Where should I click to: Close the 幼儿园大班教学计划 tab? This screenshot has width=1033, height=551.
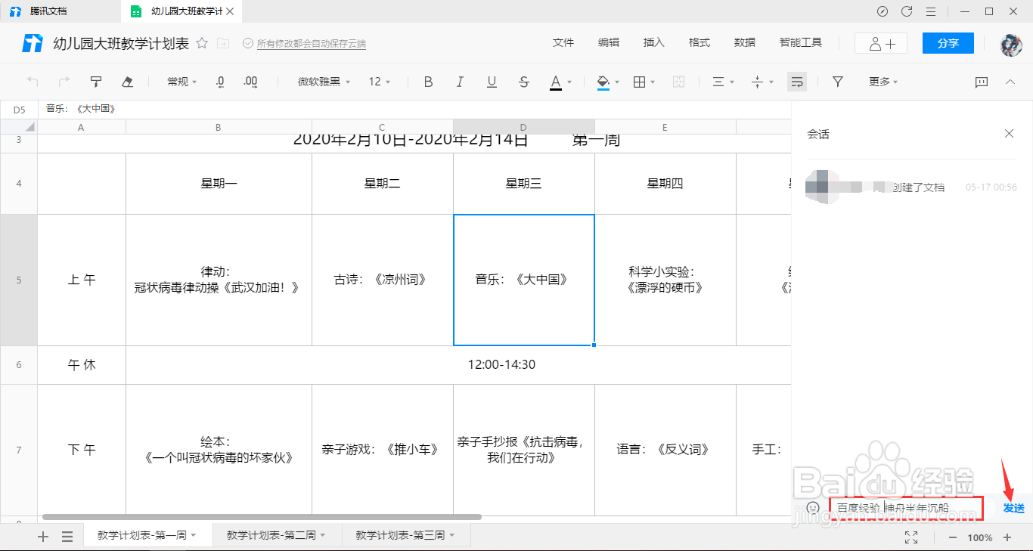tap(231, 11)
